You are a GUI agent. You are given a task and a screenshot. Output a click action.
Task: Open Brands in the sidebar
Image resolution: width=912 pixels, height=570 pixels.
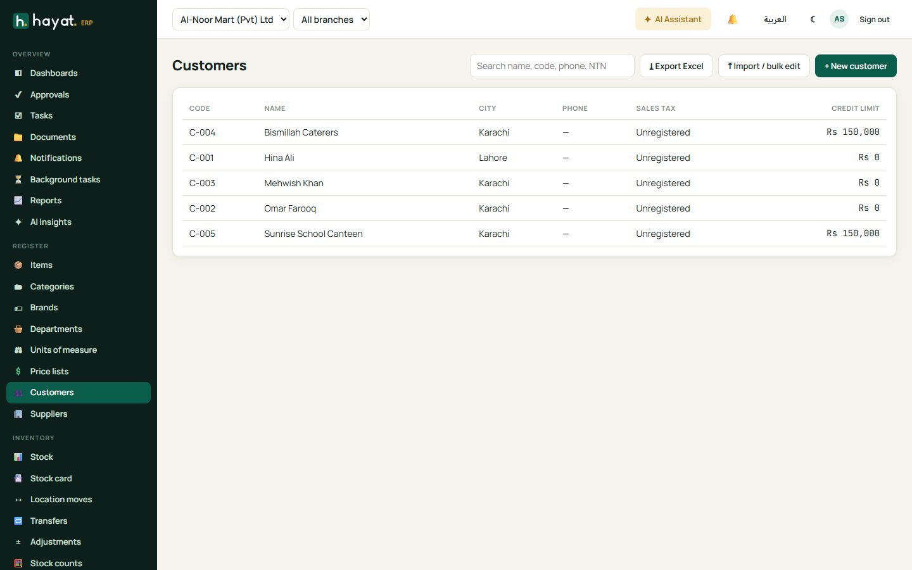[79, 308]
